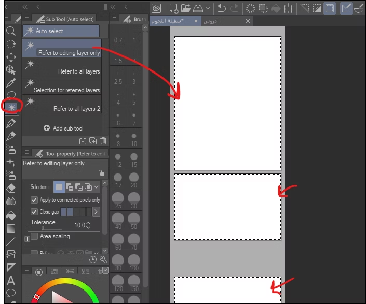Select the Operation object tool
The image size is (366, 304).
[11, 70]
